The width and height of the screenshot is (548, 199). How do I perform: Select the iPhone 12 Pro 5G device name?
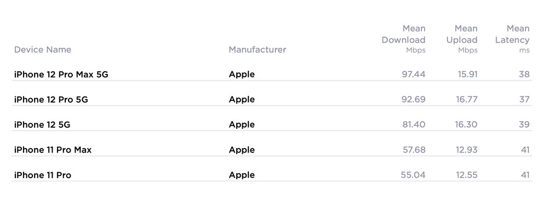pos(51,100)
